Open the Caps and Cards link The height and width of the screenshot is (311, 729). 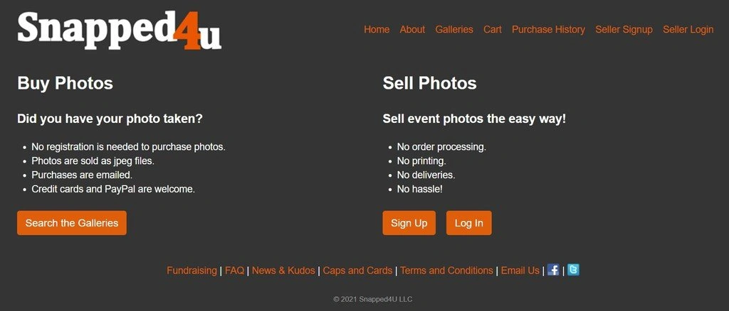(x=357, y=271)
